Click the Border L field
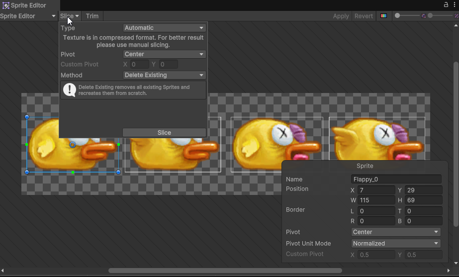The width and height of the screenshot is (459, 277). click(x=376, y=211)
